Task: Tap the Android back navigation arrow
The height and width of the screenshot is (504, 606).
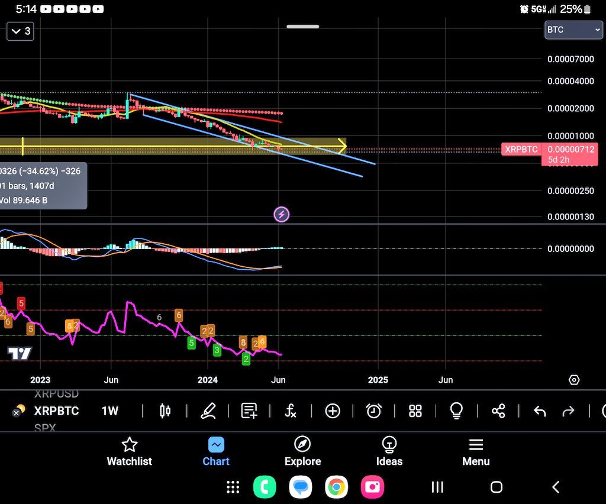Action: pyautogui.click(x=556, y=487)
